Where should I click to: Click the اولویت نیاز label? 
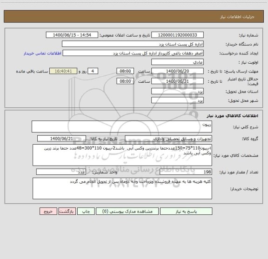pos(248,62)
